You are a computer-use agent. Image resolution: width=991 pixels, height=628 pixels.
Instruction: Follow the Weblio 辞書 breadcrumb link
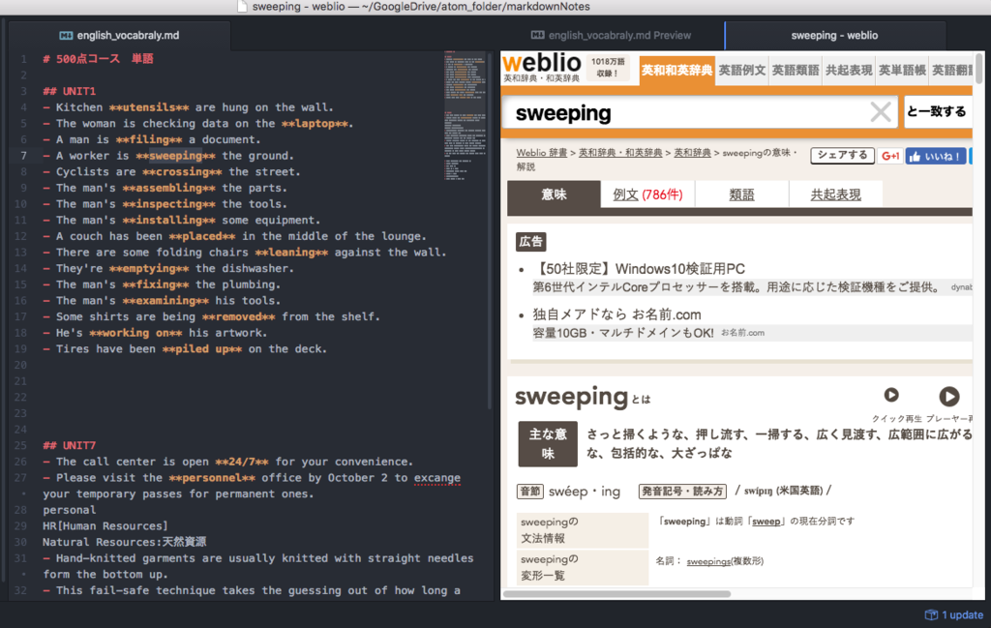(x=542, y=153)
